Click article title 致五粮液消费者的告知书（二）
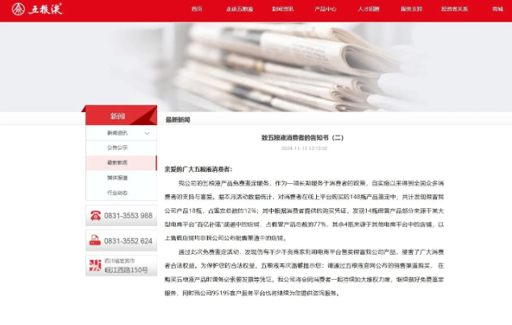 [x=302, y=138]
